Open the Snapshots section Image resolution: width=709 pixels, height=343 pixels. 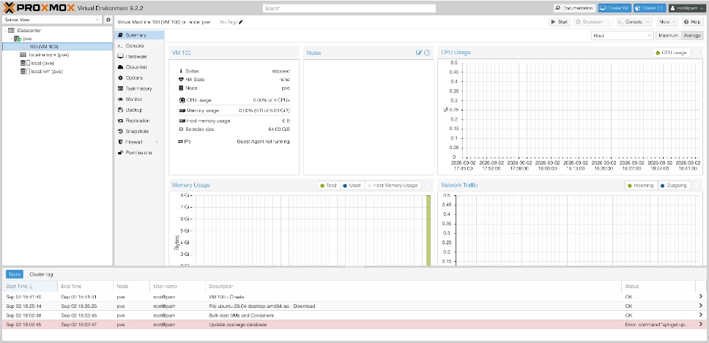pyautogui.click(x=139, y=132)
